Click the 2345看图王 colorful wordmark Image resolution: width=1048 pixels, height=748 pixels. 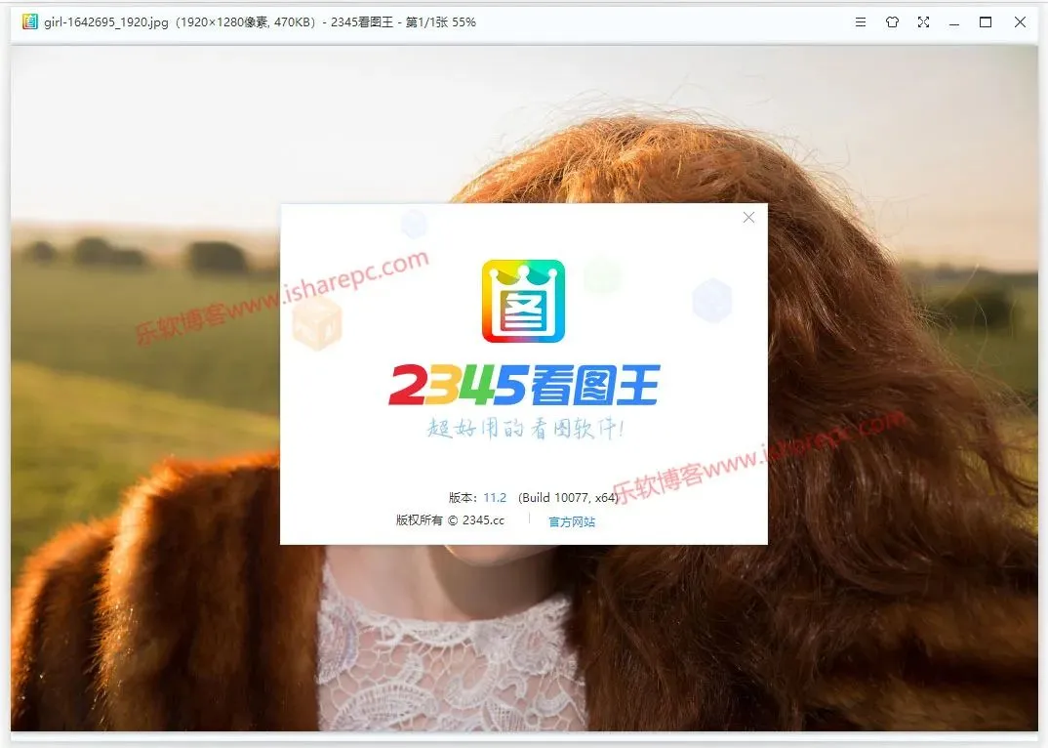click(x=524, y=385)
